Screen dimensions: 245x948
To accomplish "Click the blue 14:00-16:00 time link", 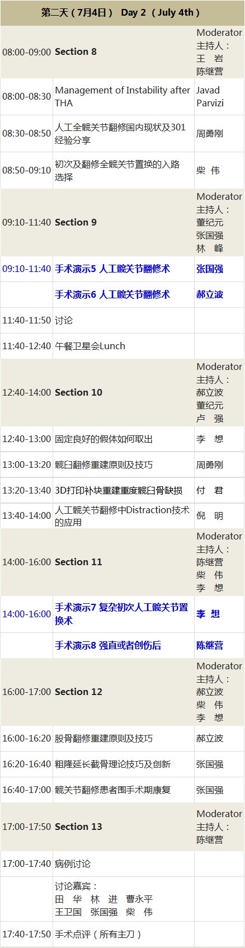I will click(x=26, y=614).
